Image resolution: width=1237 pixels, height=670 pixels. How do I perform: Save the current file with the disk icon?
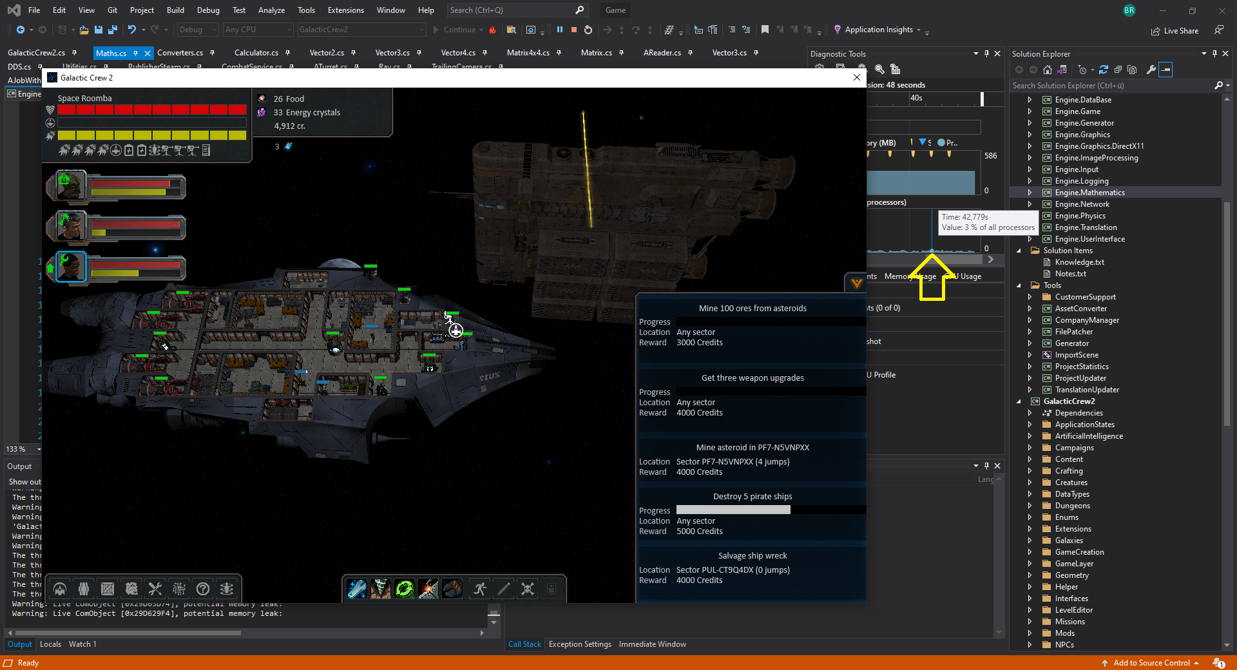coord(99,30)
